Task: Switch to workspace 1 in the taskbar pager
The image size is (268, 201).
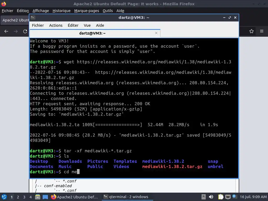Action: (12, 197)
